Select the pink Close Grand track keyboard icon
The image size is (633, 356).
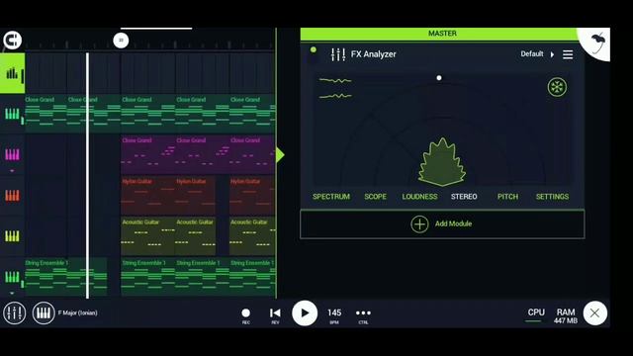click(x=12, y=154)
